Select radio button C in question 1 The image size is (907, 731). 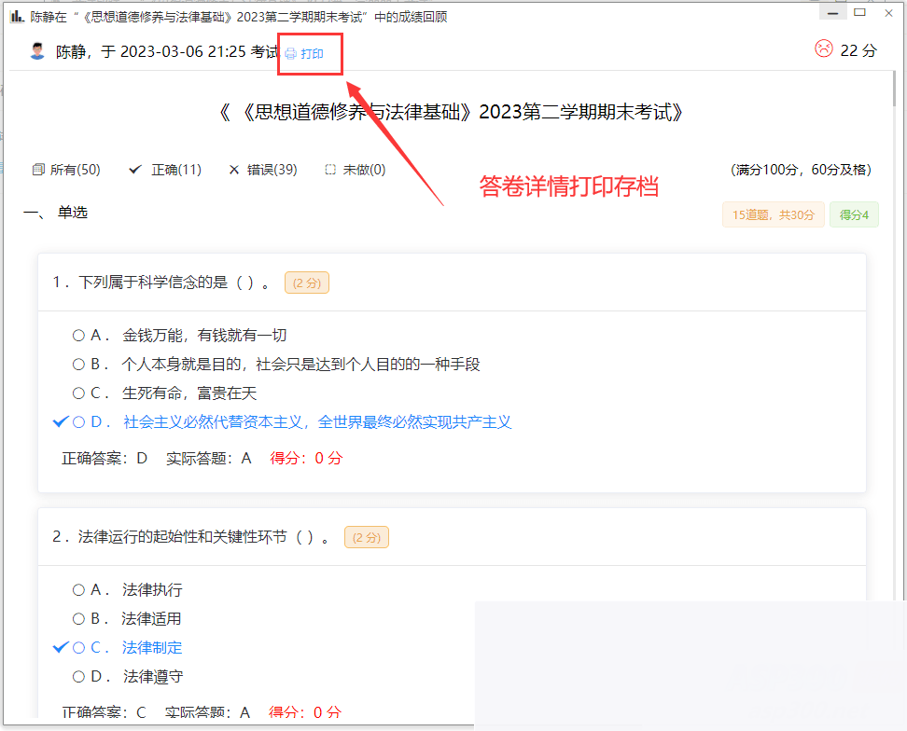pyautogui.click(x=78, y=393)
